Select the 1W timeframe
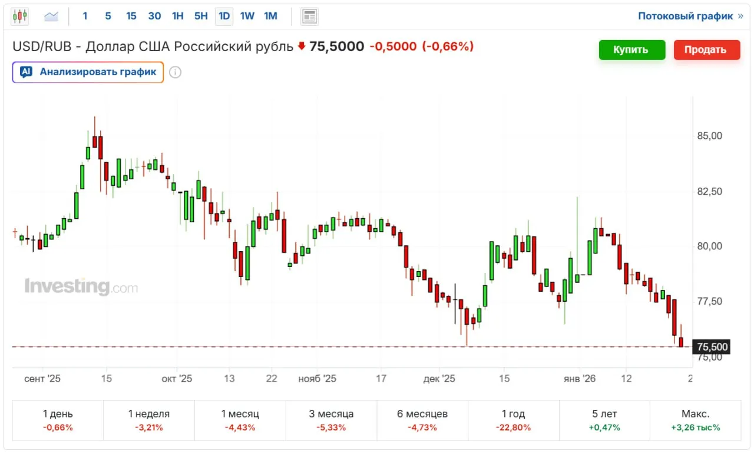This screenshot has height=454, width=754. tap(247, 16)
